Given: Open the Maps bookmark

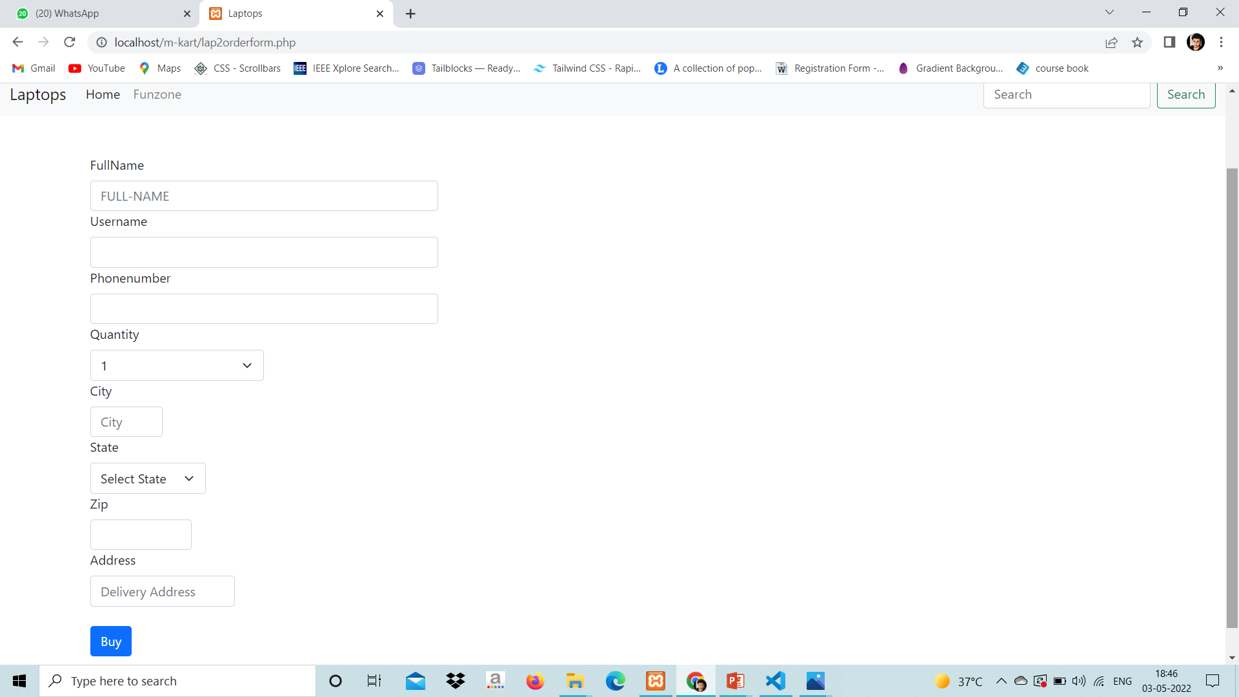Looking at the screenshot, I should [x=159, y=68].
